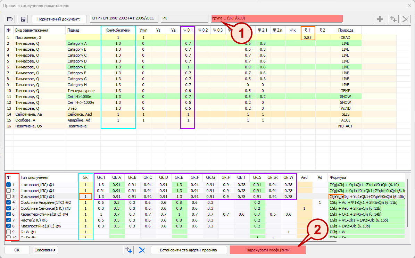Enable combination 3 '2 основне(1ПС)' checkbox
This screenshot has height=258, width=415.
pos(9,197)
